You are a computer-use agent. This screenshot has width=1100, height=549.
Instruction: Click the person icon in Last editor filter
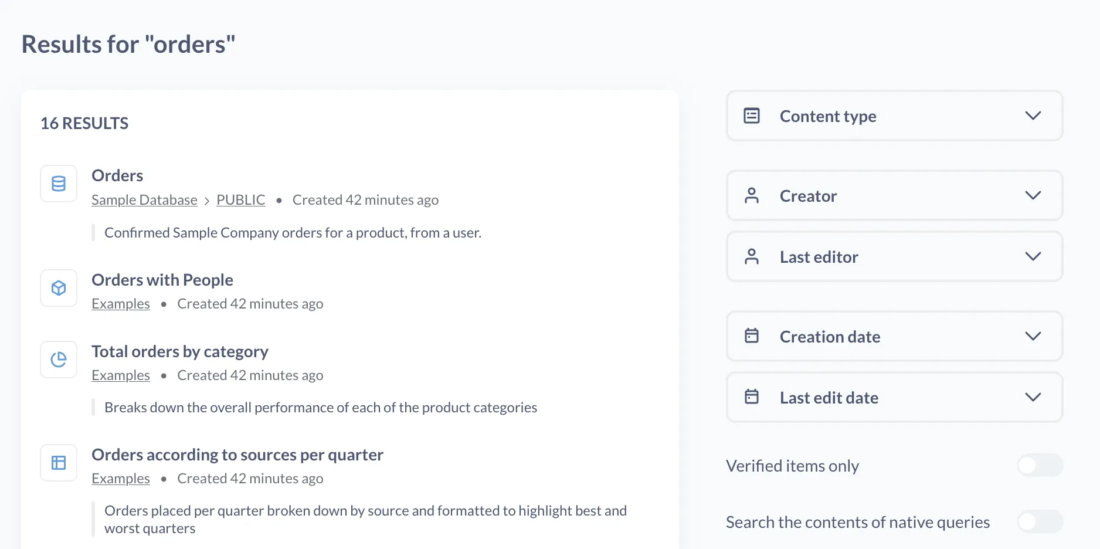(x=752, y=256)
